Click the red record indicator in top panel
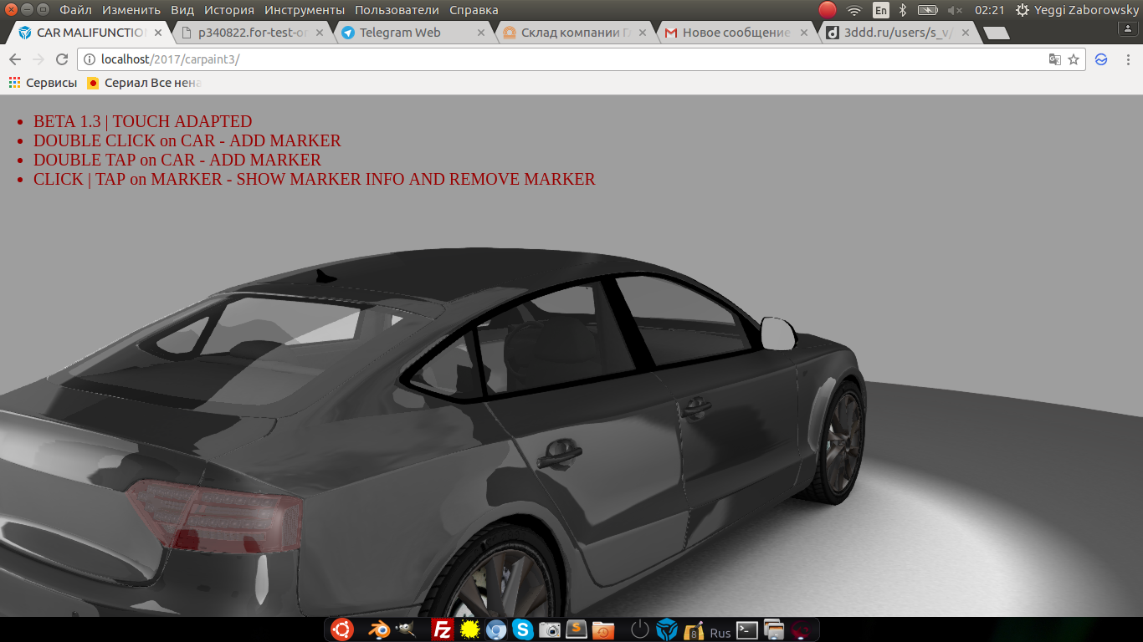 827,10
